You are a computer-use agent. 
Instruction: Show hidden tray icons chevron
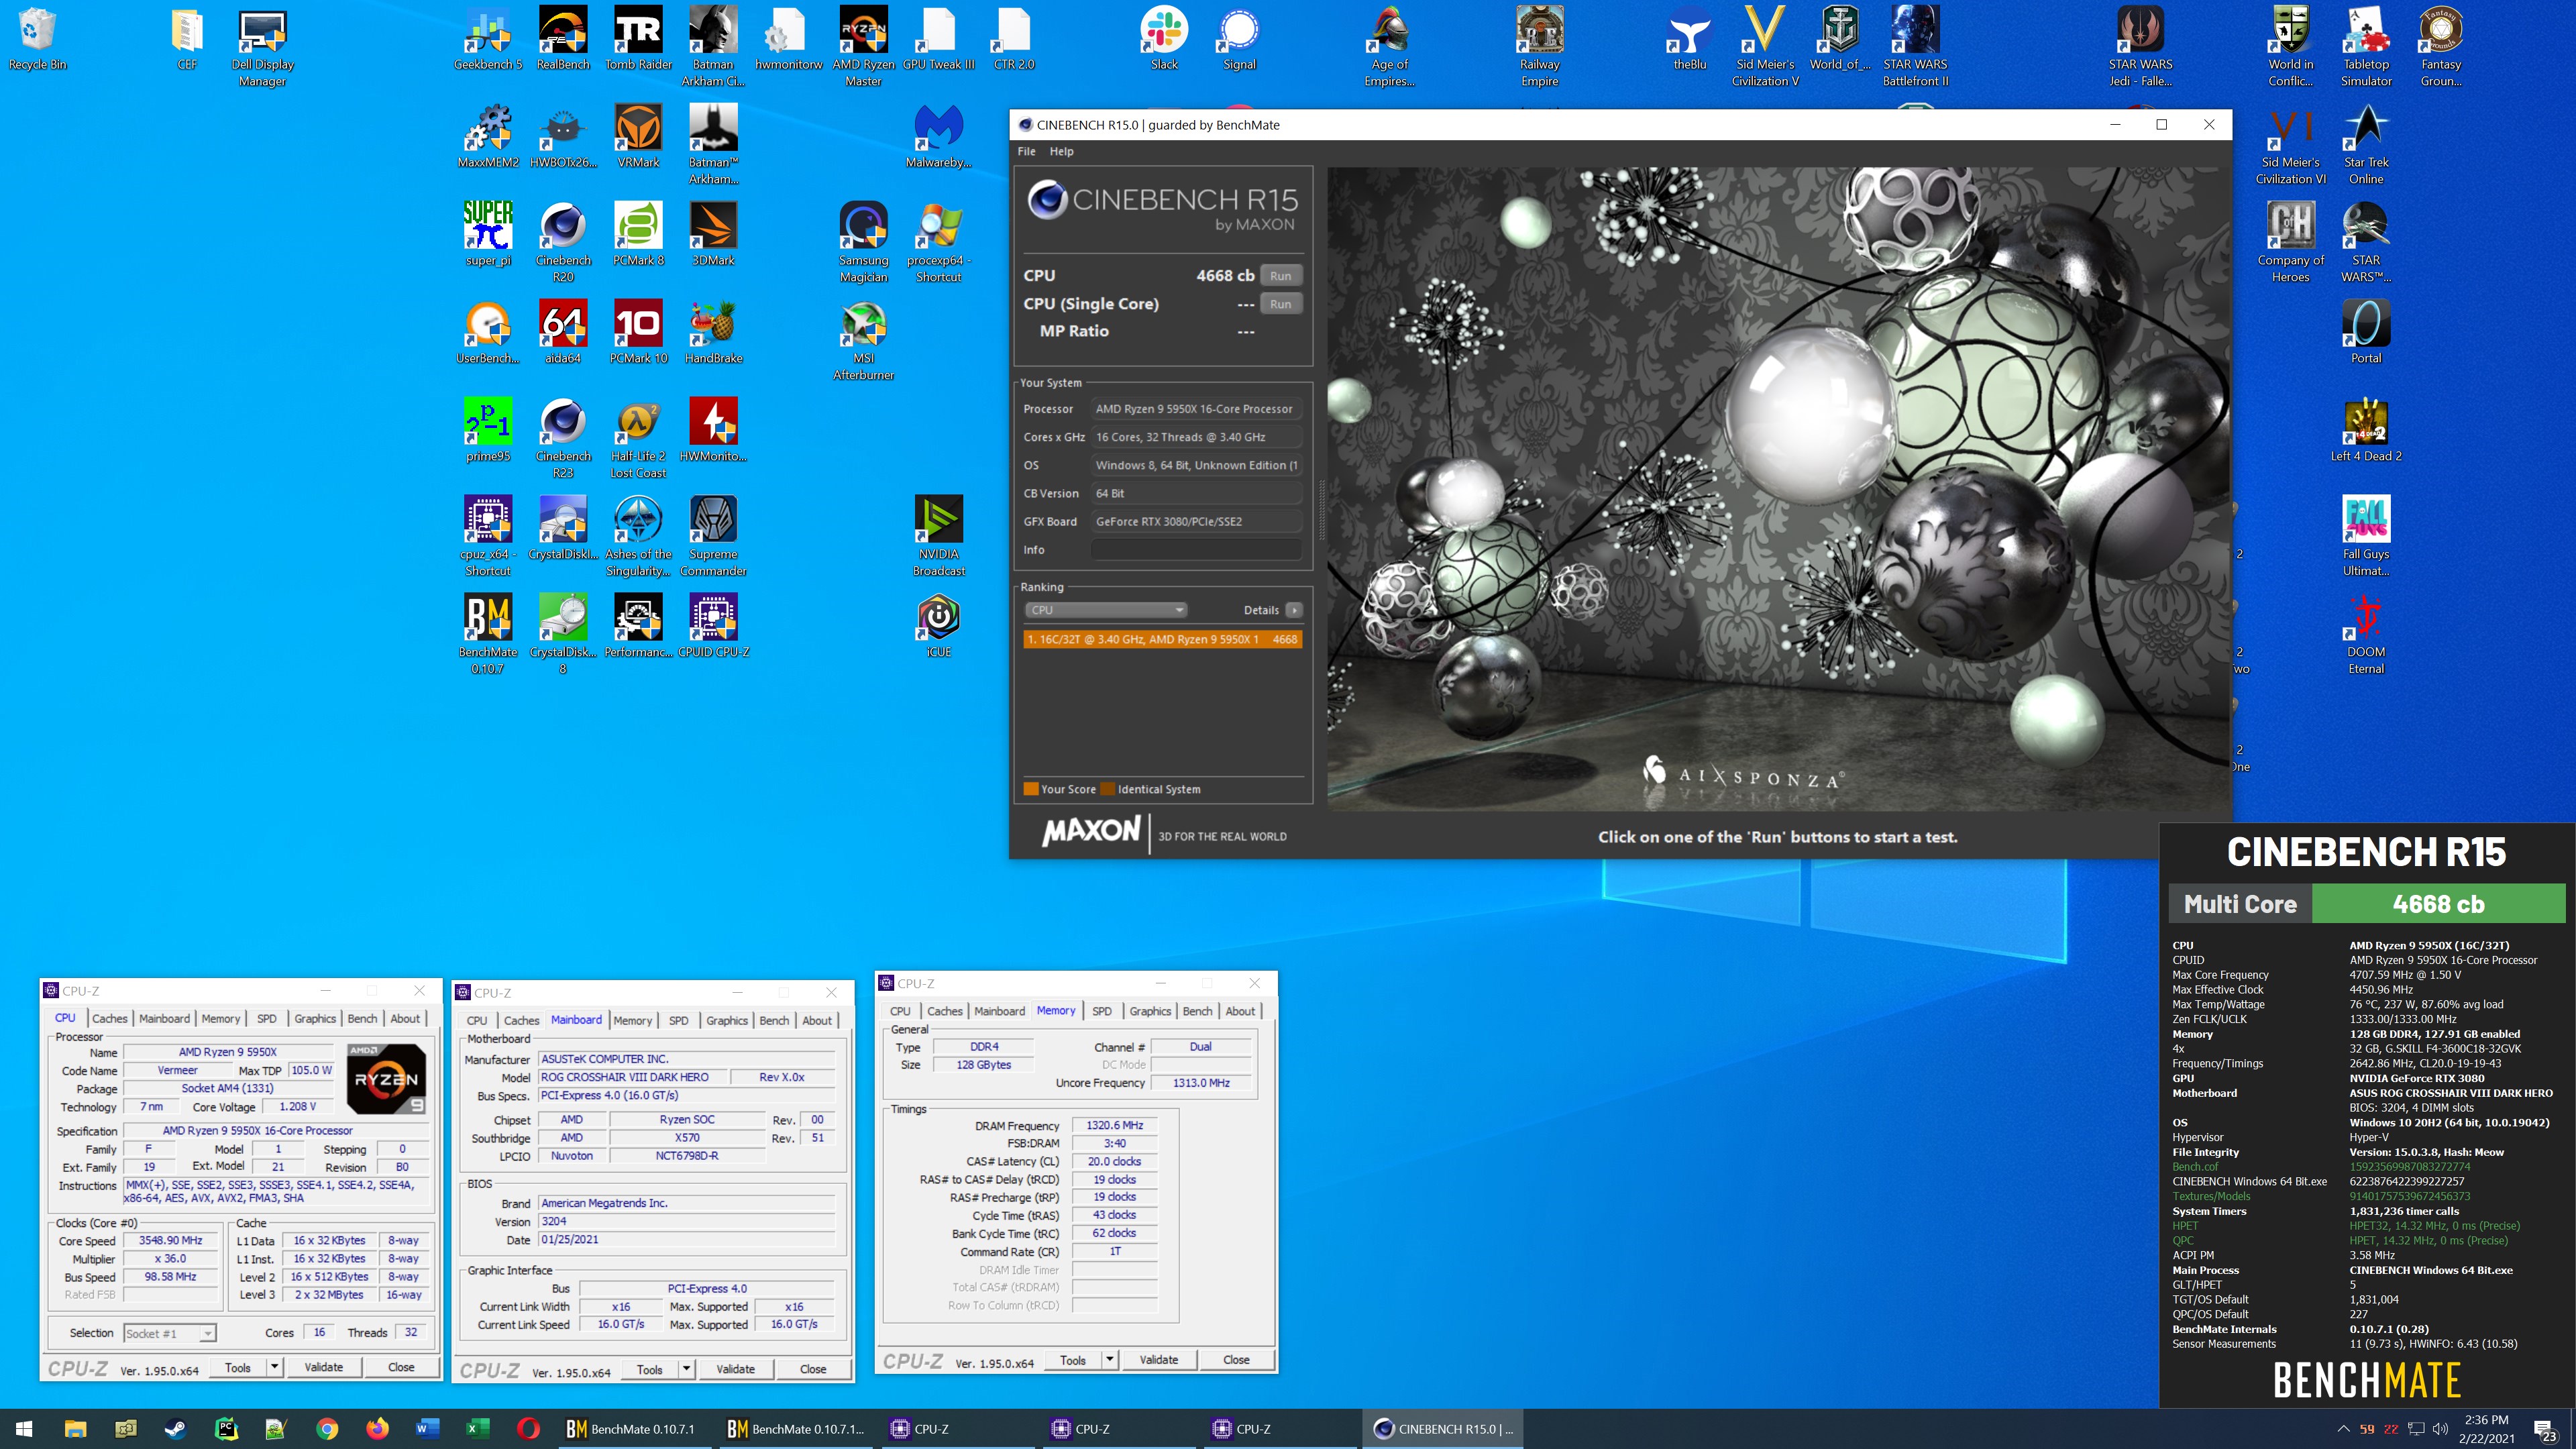(2342, 1429)
